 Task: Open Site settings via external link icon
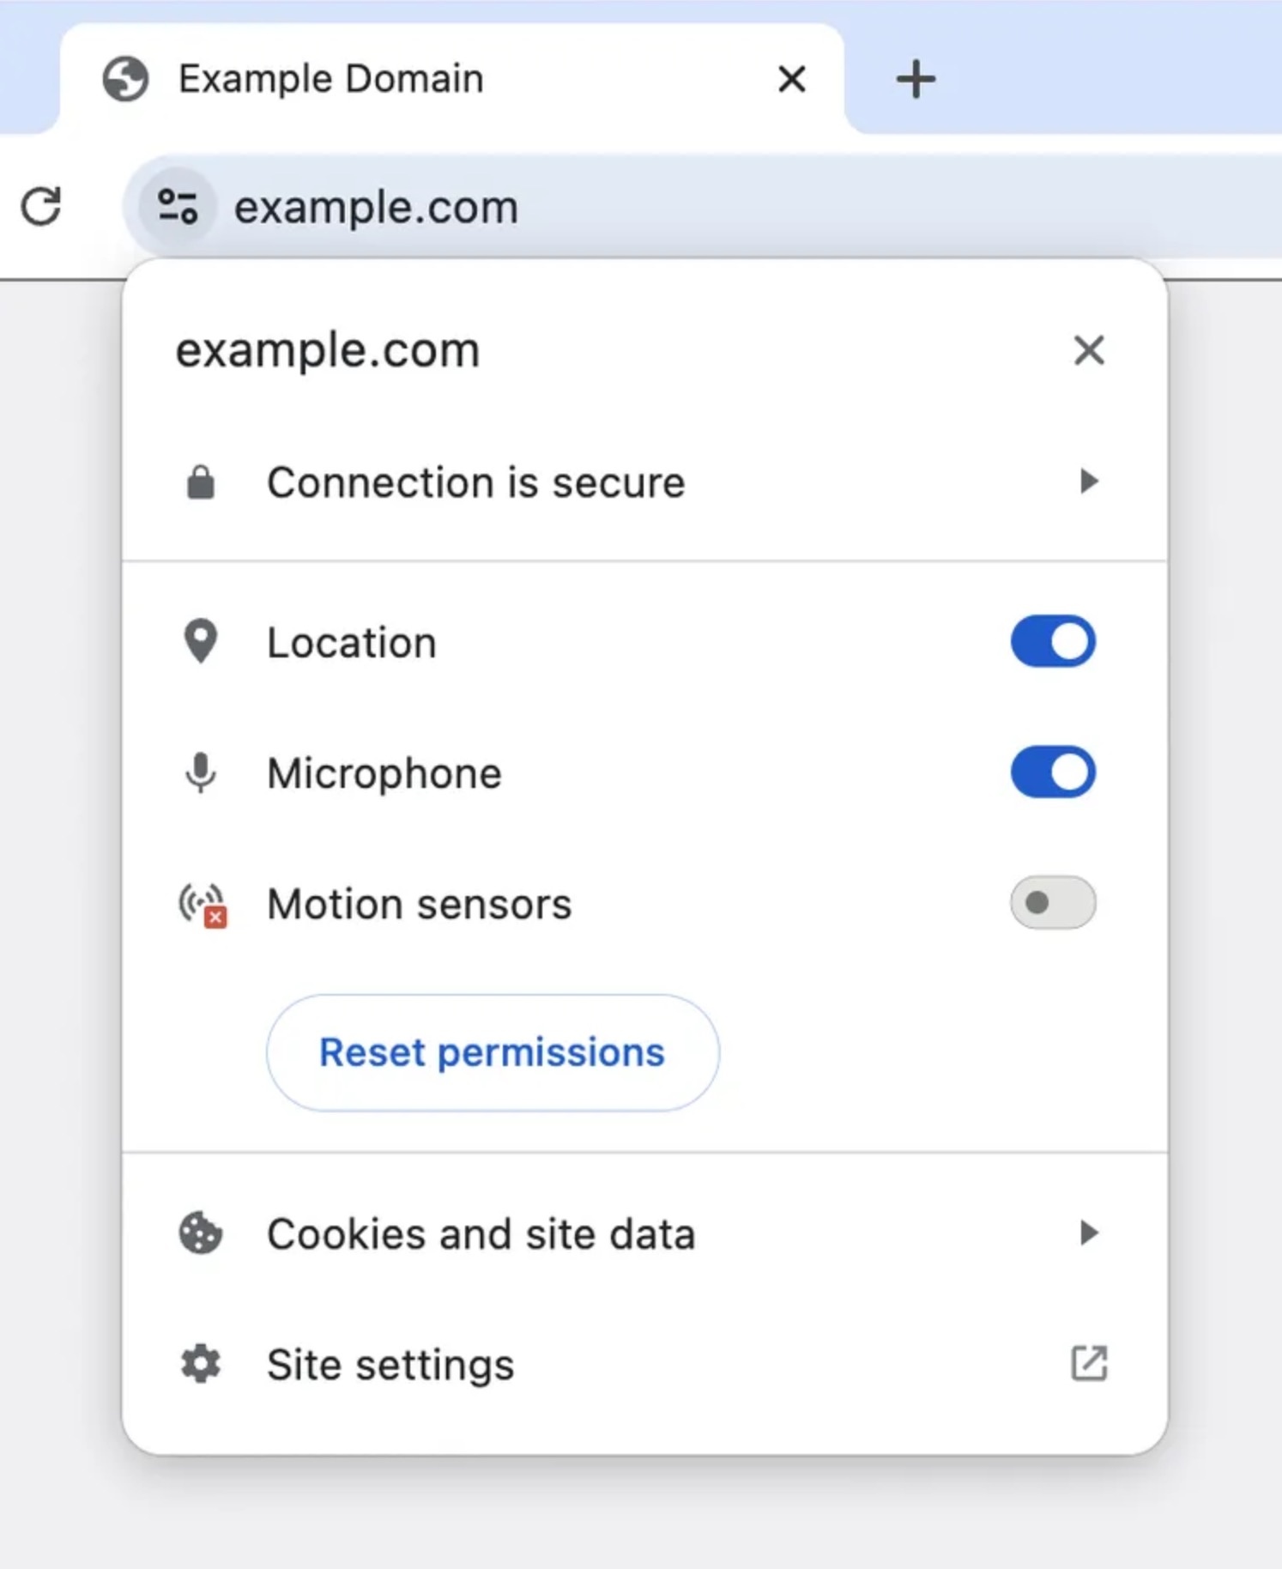tap(1089, 1363)
